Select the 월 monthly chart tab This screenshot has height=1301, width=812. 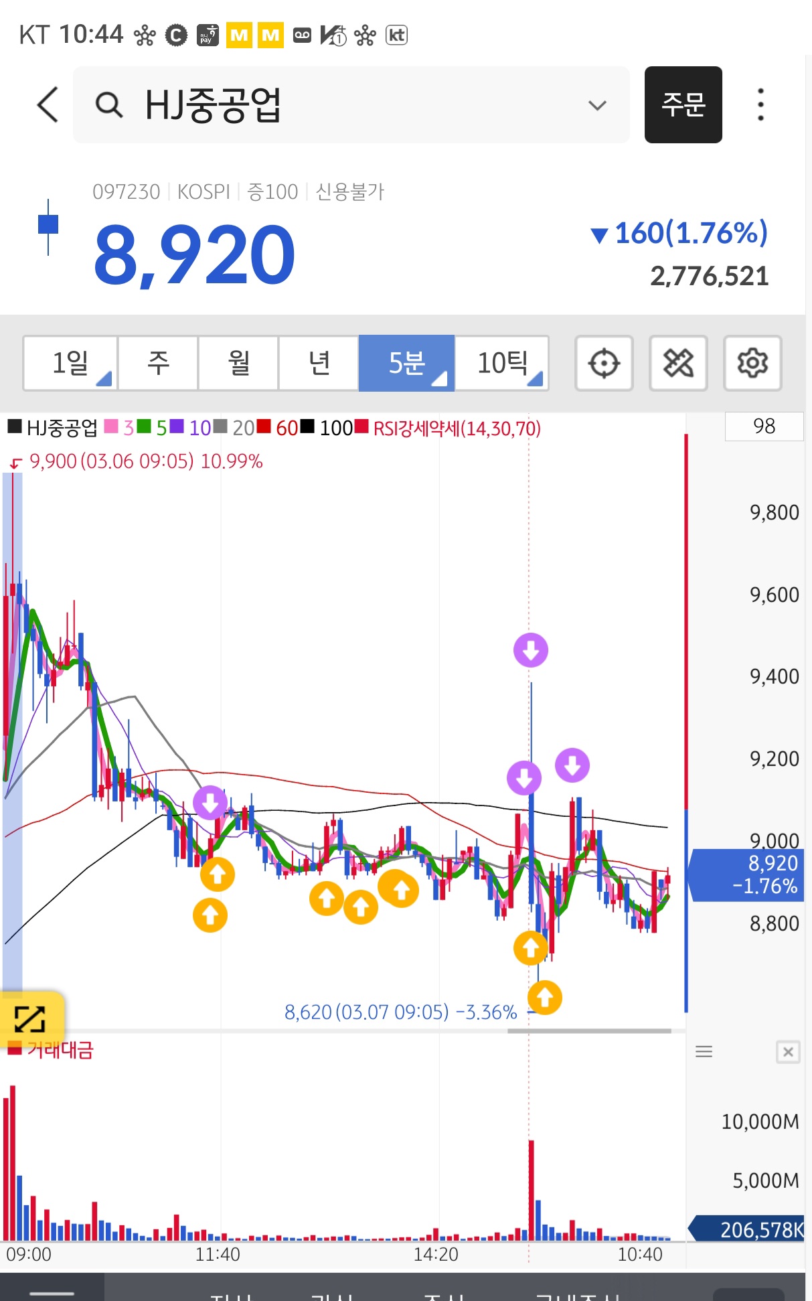point(238,363)
